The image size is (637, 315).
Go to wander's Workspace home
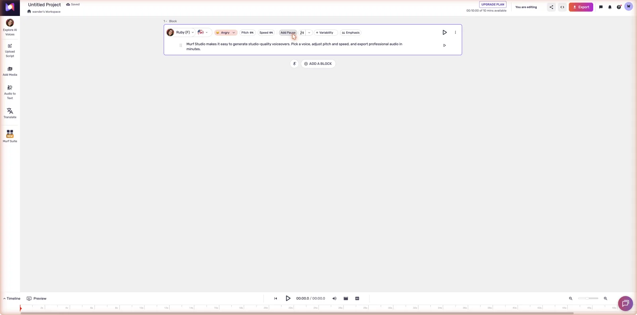point(44,12)
